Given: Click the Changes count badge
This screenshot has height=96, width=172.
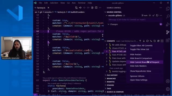Looking at the screenshot, I should (x=161, y=24).
